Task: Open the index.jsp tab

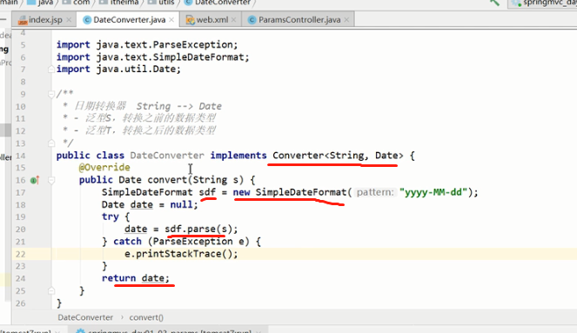Action: 44,20
